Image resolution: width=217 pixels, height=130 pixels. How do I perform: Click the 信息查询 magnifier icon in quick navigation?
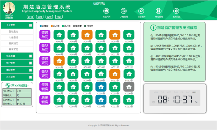(x=141, y=11)
